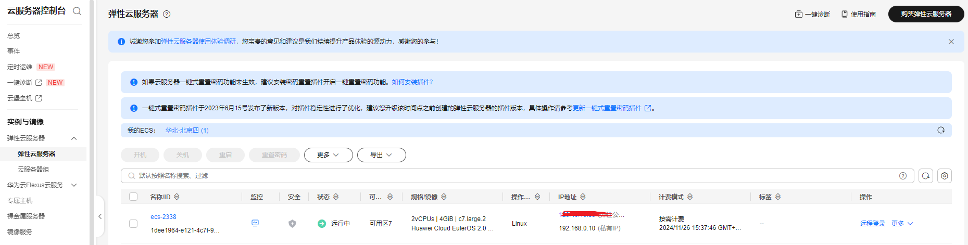The height and width of the screenshot is (245, 968).
Task: Click the 运行中 status icon
Action: pyautogui.click(x=322, y=224)
